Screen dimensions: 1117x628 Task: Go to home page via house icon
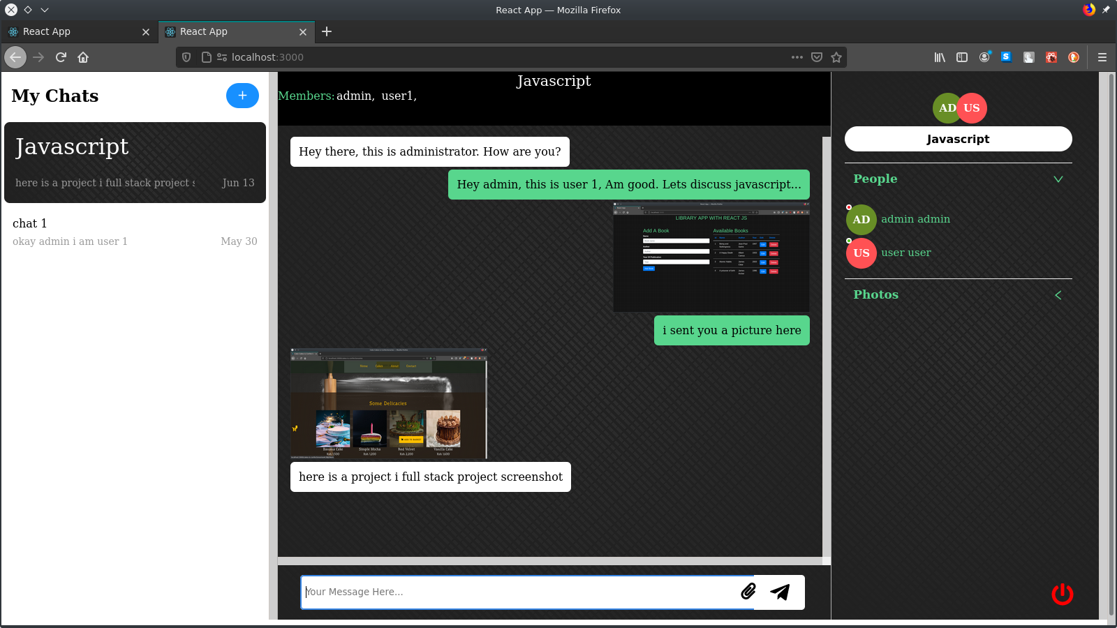click(83, 57)
